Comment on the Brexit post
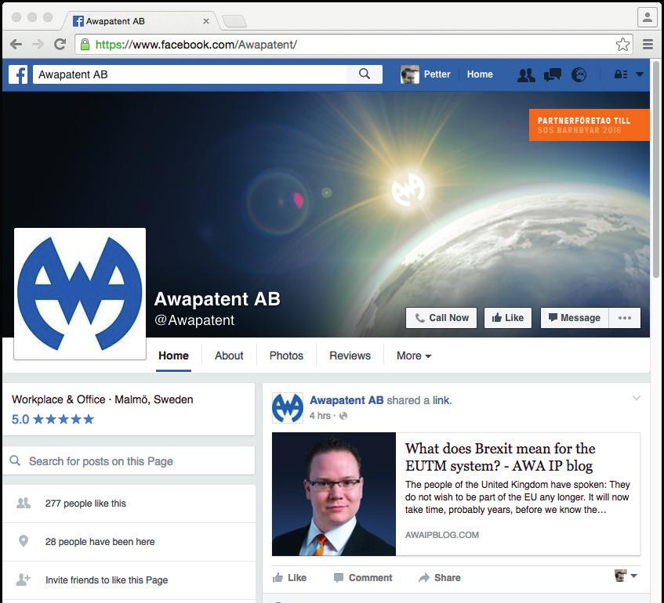Image resolution: width=664 pixels, height=603 pixels. 363,578
